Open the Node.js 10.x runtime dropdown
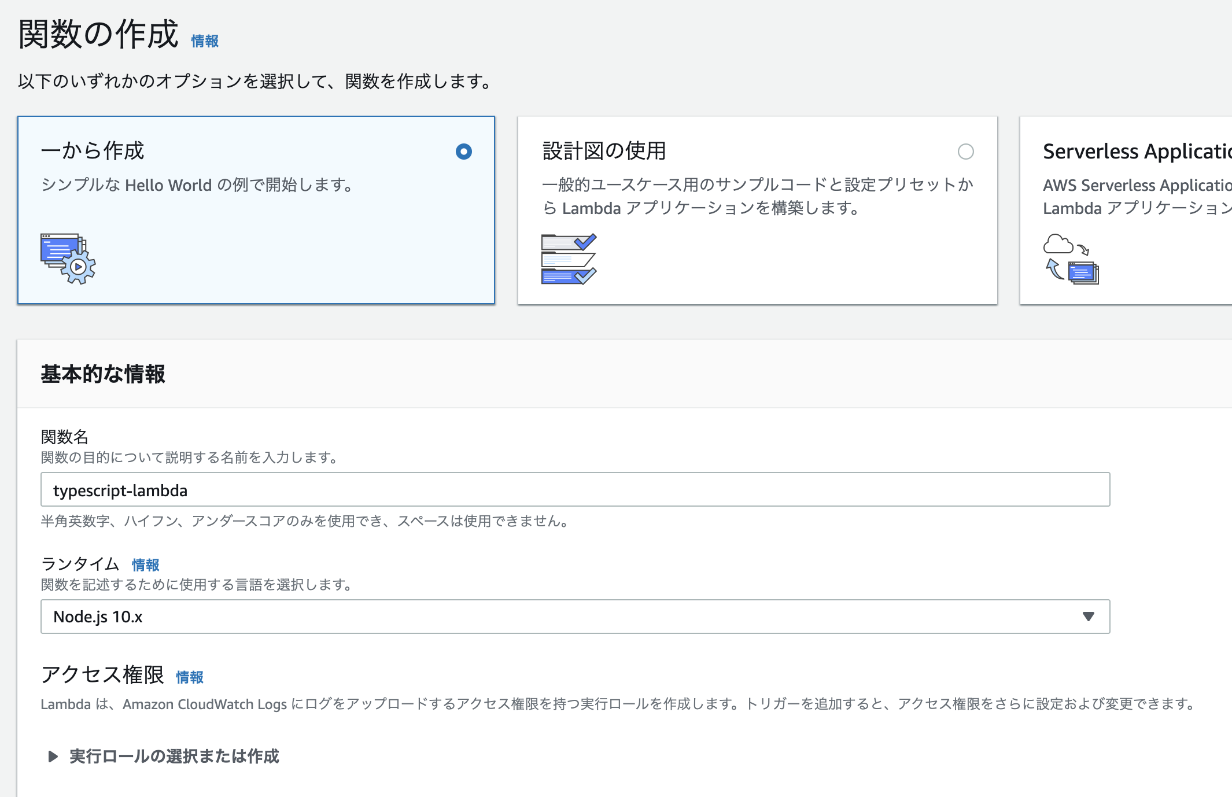 574,617
